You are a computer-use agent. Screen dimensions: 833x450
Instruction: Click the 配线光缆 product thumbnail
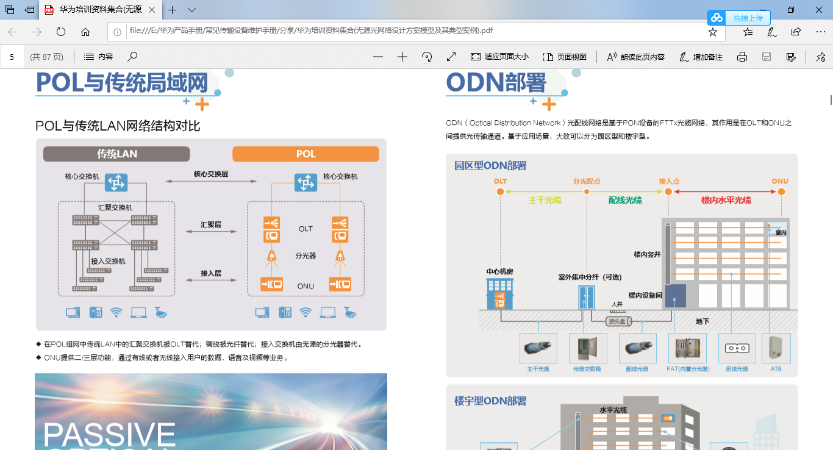(x=638, y=349)
